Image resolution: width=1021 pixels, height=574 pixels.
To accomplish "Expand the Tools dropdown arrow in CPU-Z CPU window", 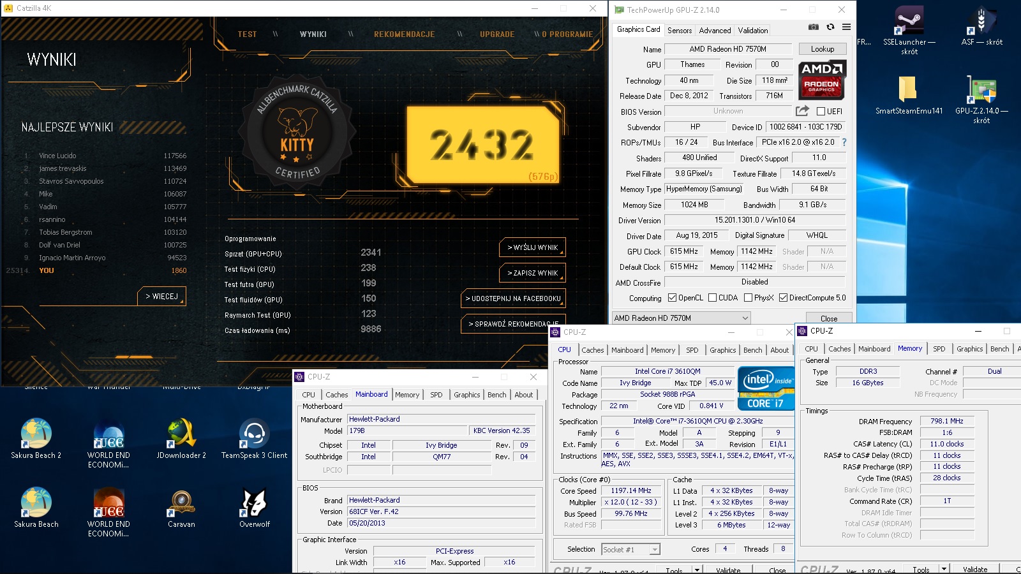I will point(697,570).
